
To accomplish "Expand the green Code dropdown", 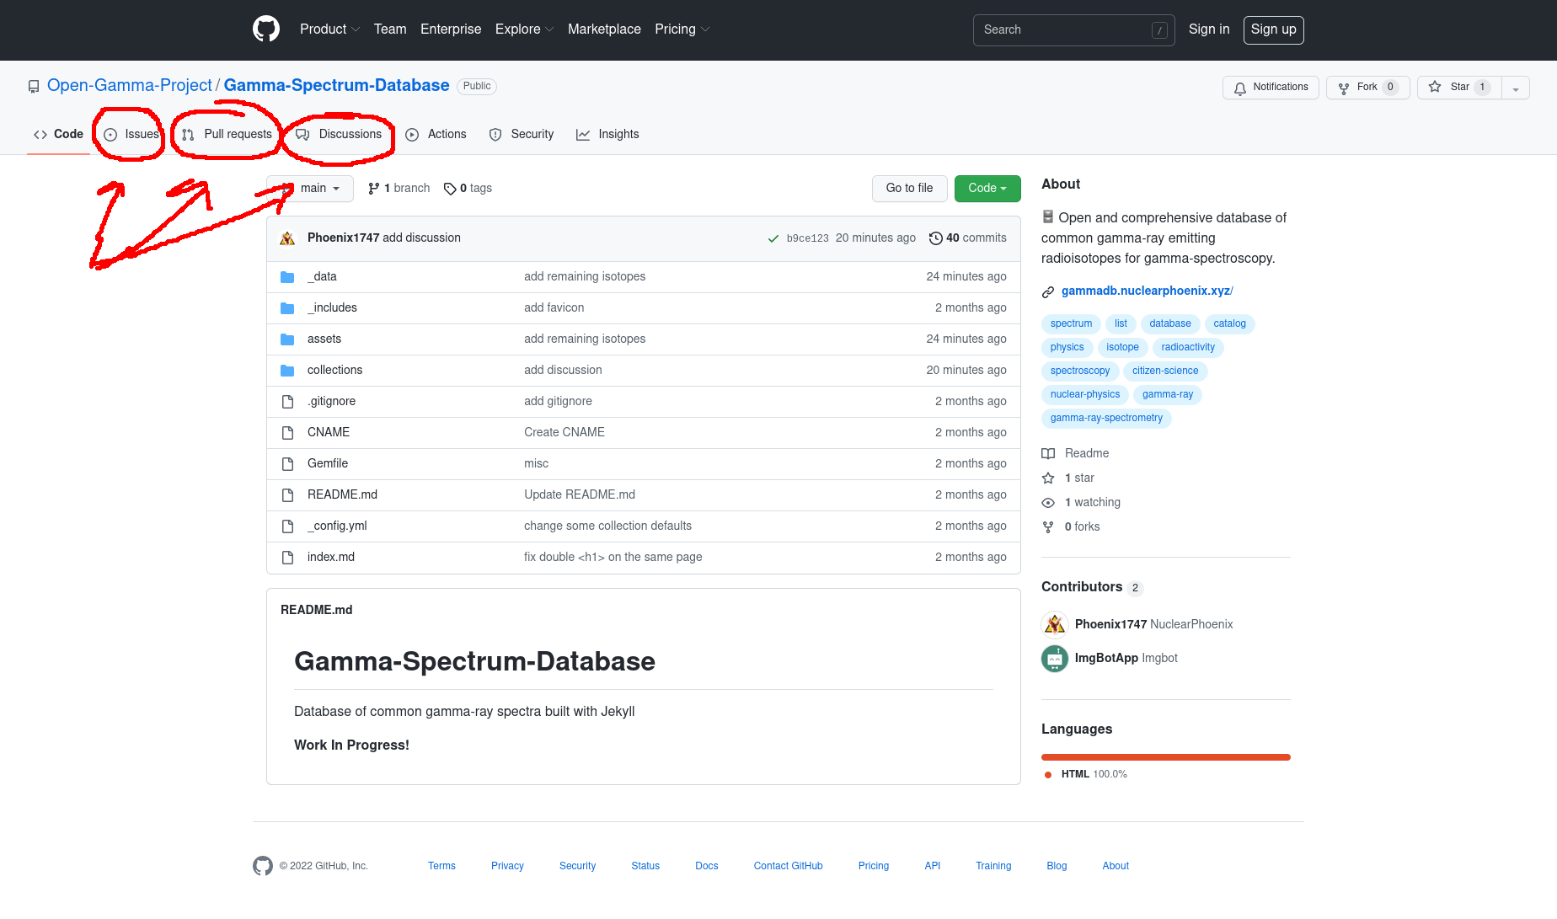I will (987, 189).
